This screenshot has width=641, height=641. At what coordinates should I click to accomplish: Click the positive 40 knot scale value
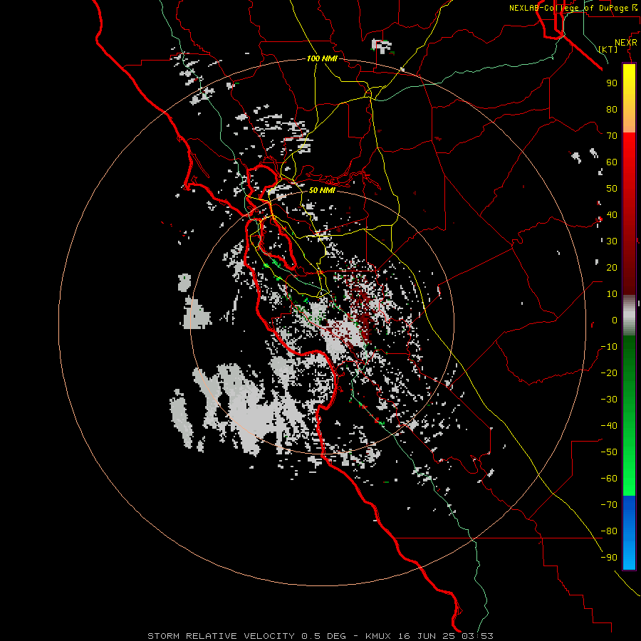point(612,214)
